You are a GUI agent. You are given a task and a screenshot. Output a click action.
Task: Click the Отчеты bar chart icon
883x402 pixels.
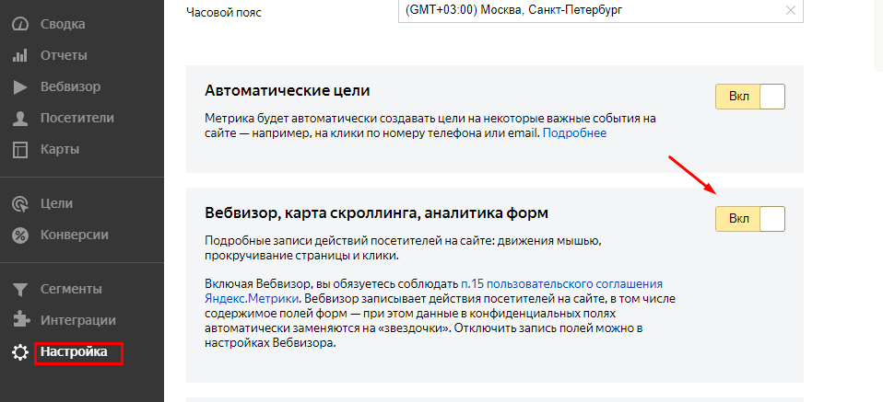[20, 56]
